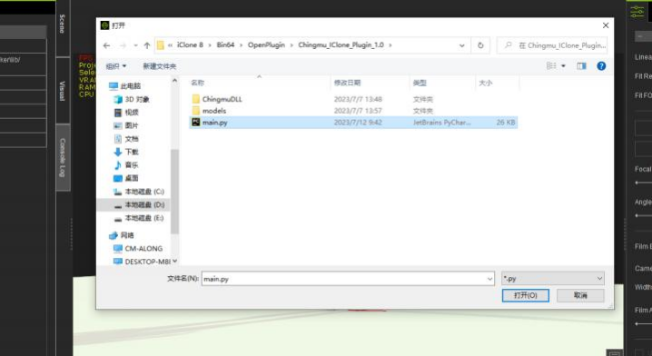Click the 打开(O) open button
Viewport: 652px width, 356px height.
pyautogui.click(x=525, y=295)
